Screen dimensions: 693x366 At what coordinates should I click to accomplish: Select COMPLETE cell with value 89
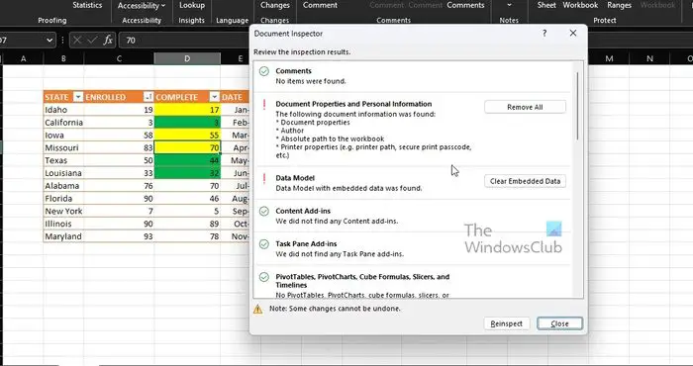point(187,224)
